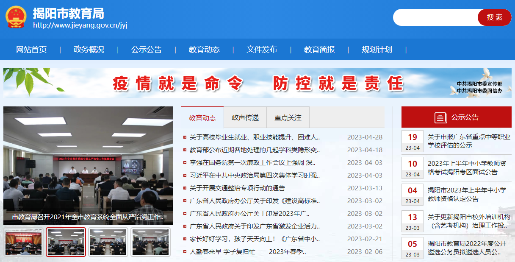
Task: Select the fourth slideshow thumbnail
Action: [x=151, y=242]
